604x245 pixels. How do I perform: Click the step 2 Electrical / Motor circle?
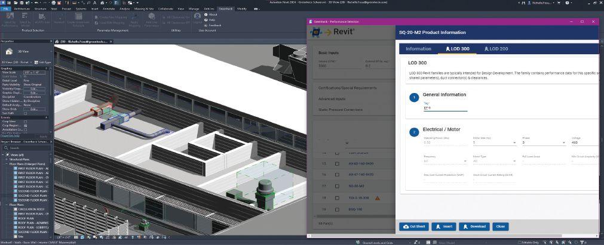414,132
